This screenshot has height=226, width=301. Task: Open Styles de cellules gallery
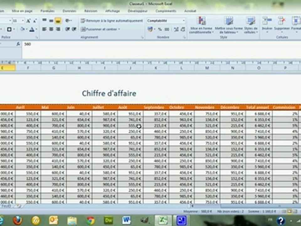251,25
